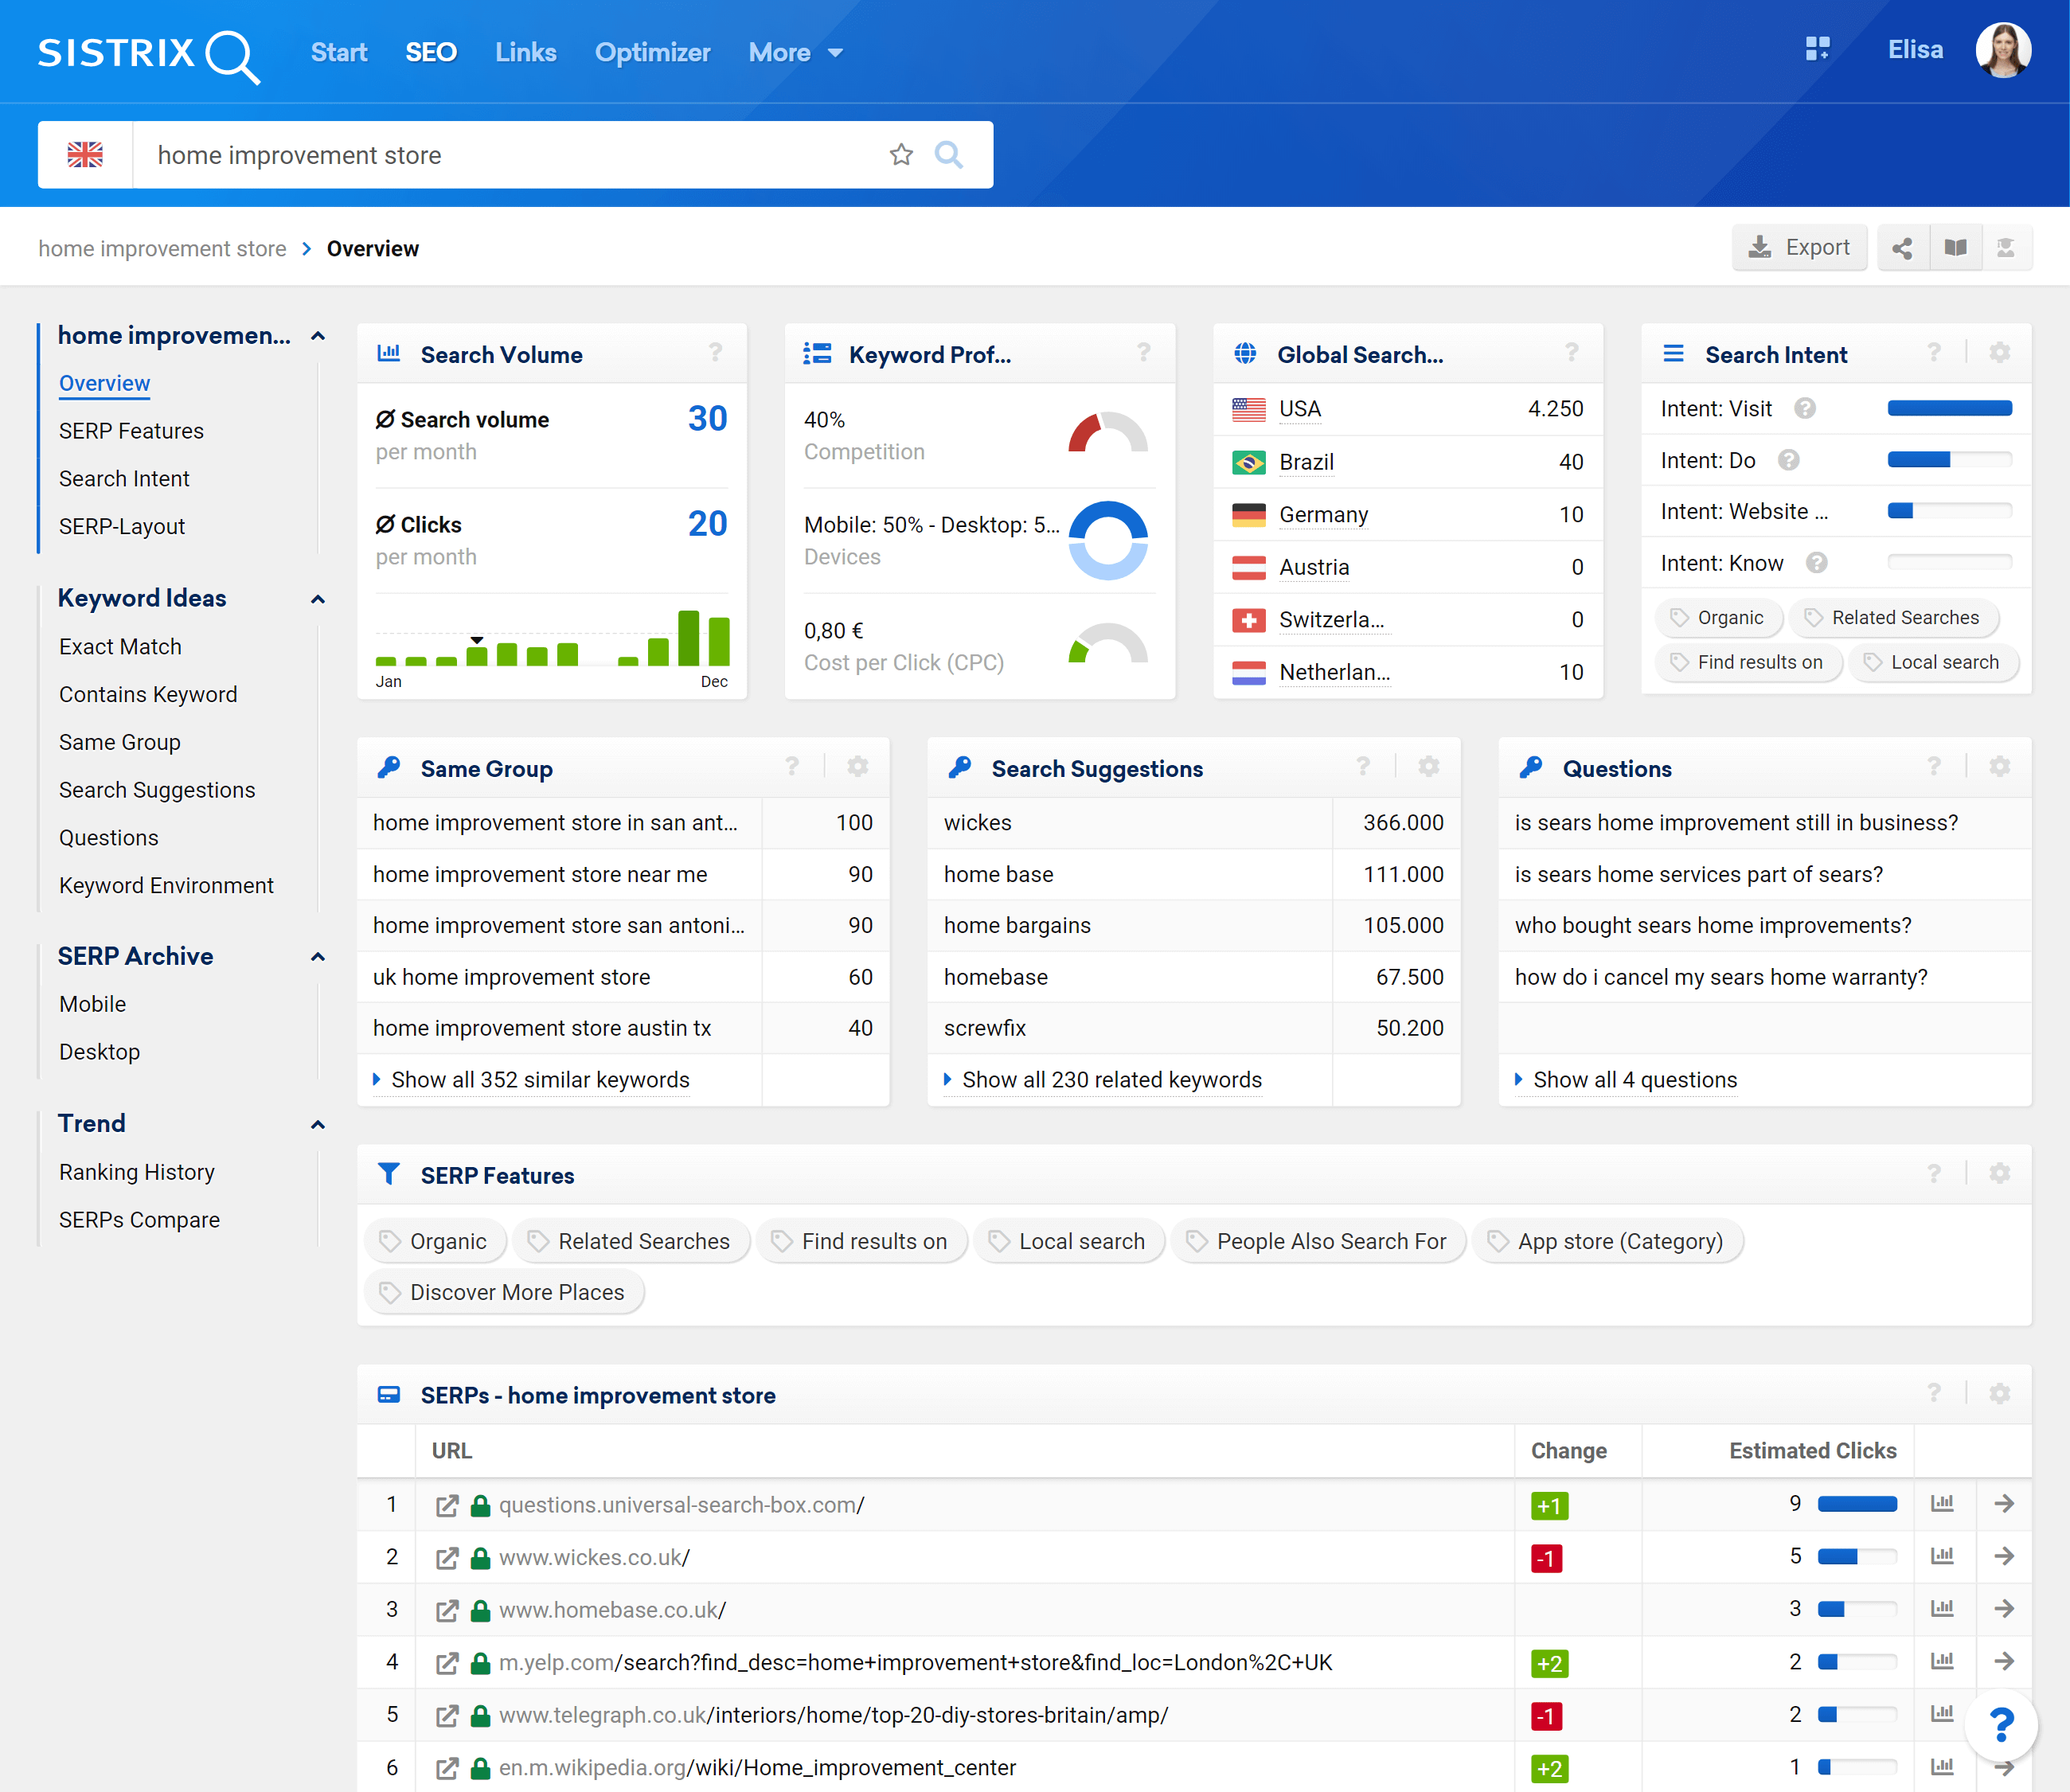The width and height of the screenshot is (2070, 1792).
Task: Open external link icon for www.wickes.co.uk
Action: [447, 1558]
